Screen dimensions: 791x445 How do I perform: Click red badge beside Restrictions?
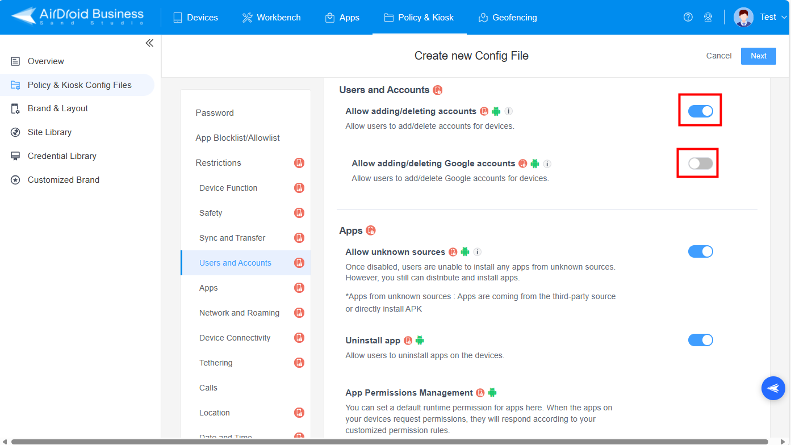tap(299, 163)
